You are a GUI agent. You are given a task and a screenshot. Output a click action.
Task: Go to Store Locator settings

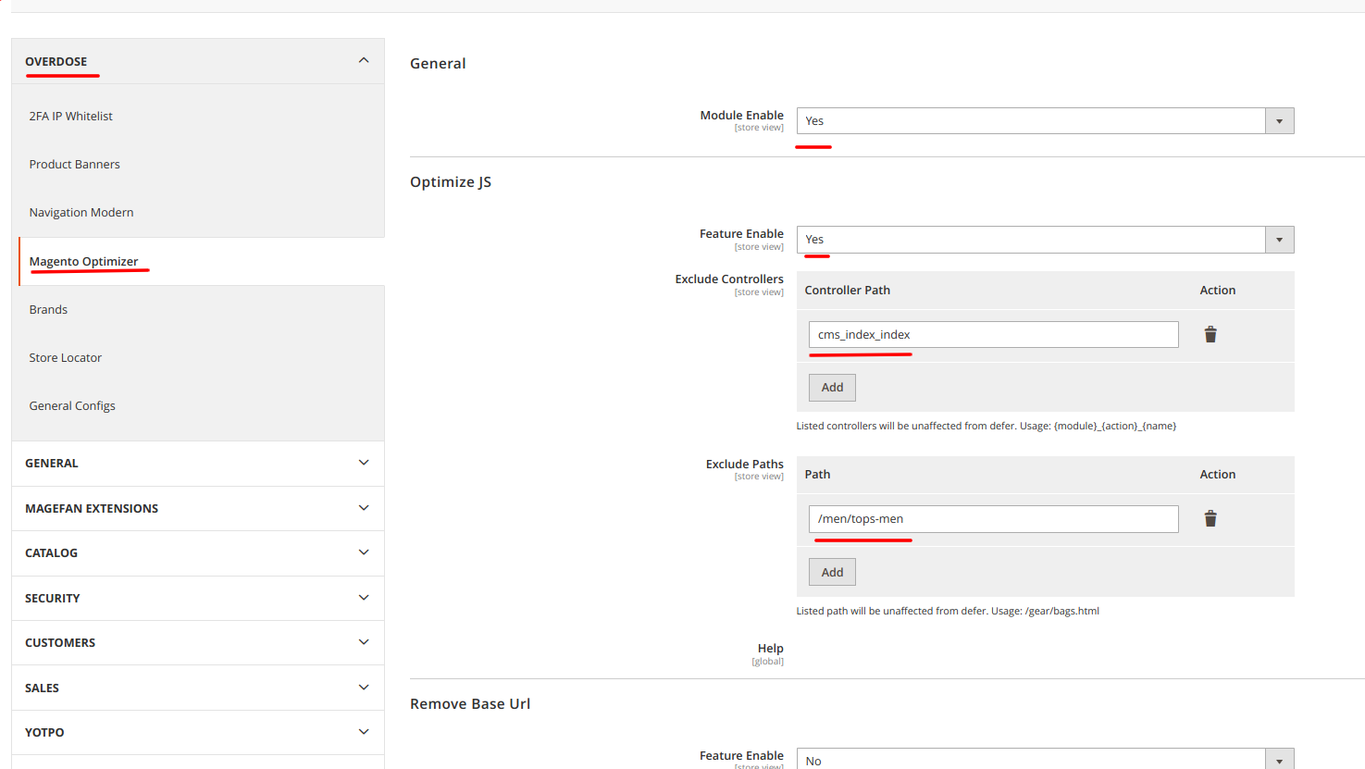[x=66, y=357]
